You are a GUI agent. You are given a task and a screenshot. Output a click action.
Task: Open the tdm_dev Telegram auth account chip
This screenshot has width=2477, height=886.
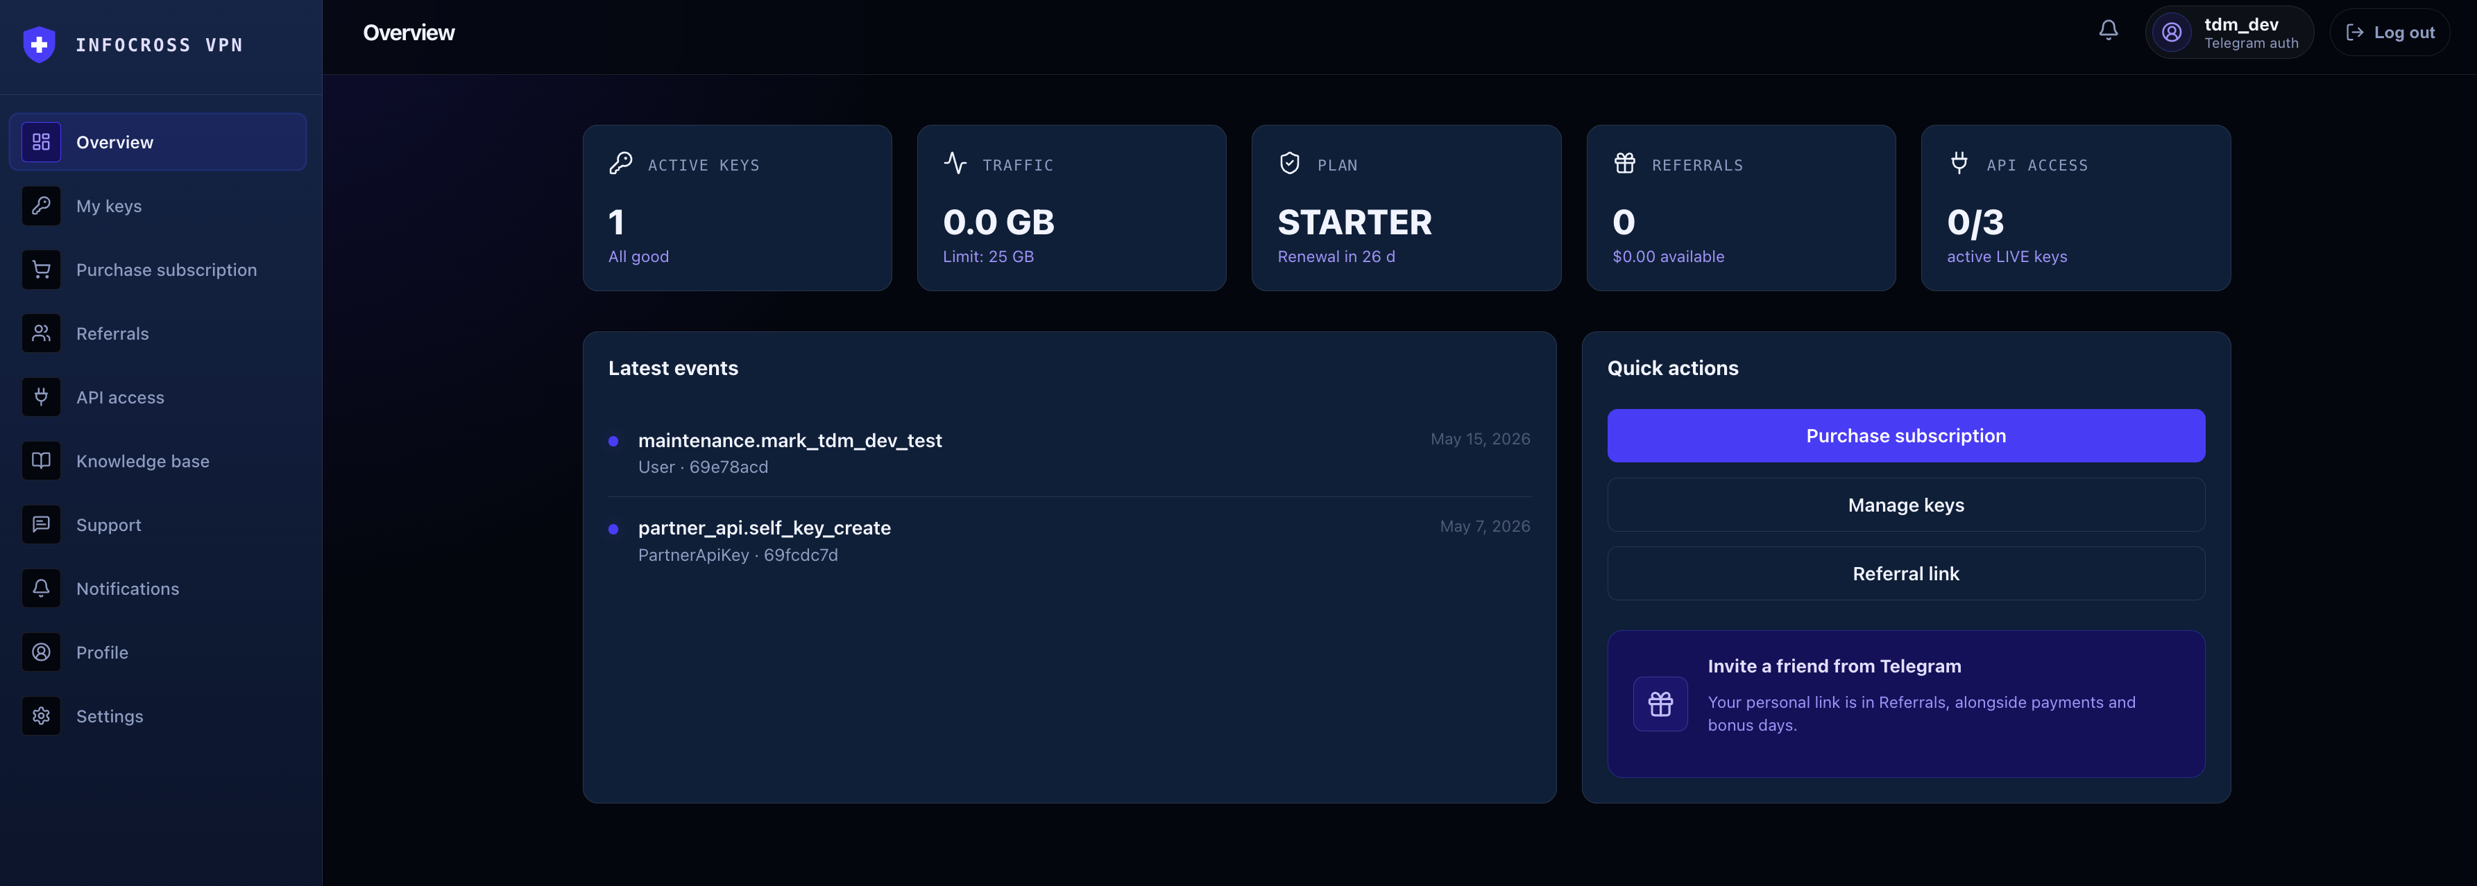coord(2229,33)
